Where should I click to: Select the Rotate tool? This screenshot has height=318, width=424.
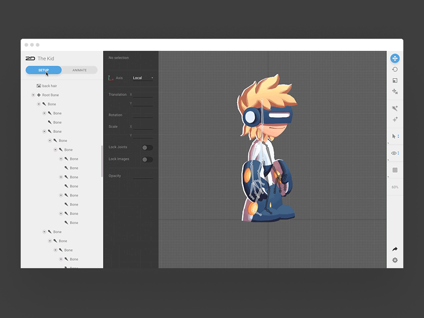click(395, 69)
